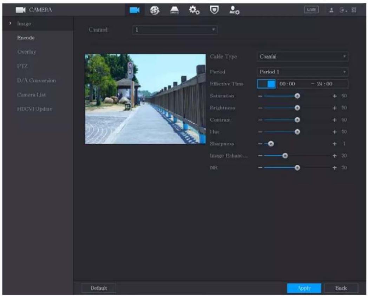
Task: Decrease Contrast with minus button
Action: 260,120
